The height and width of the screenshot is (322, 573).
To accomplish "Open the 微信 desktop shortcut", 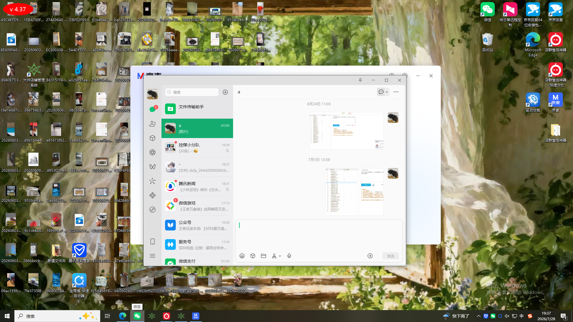I will (488, 12).
